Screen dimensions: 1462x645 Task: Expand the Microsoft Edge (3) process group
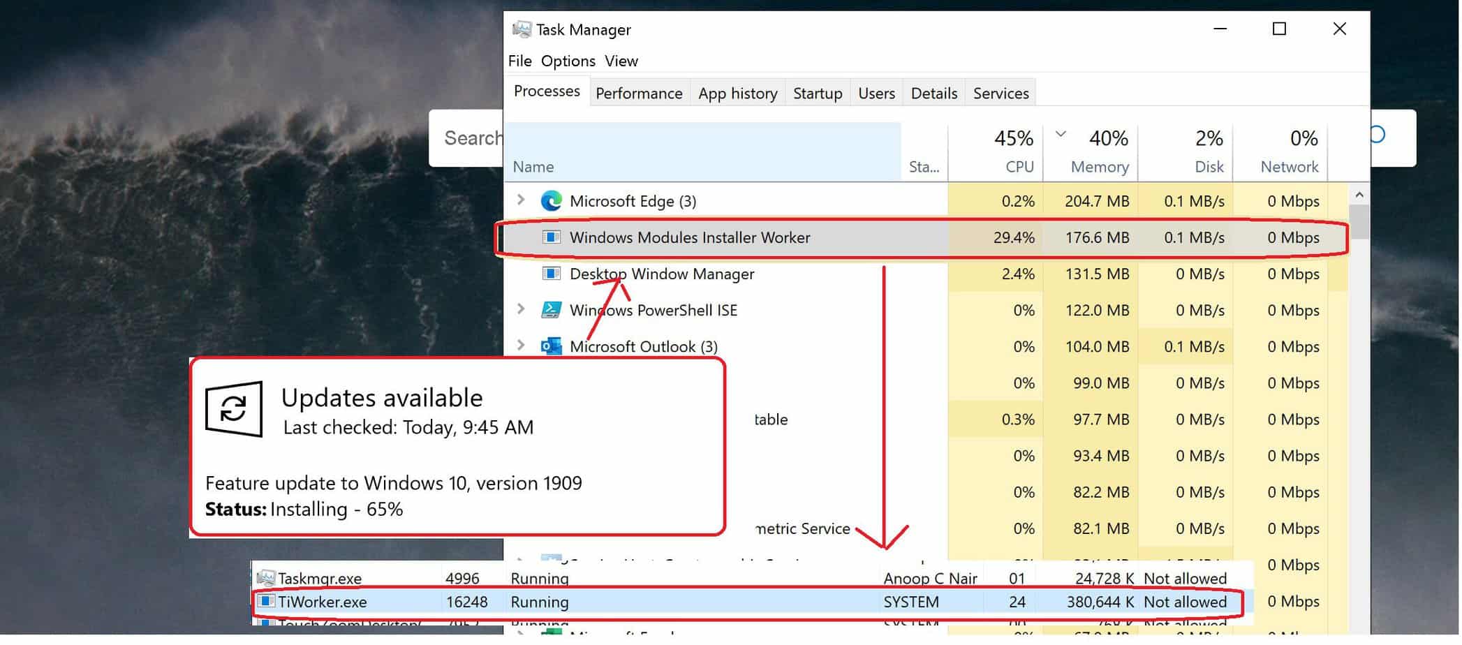pos(521,200)
